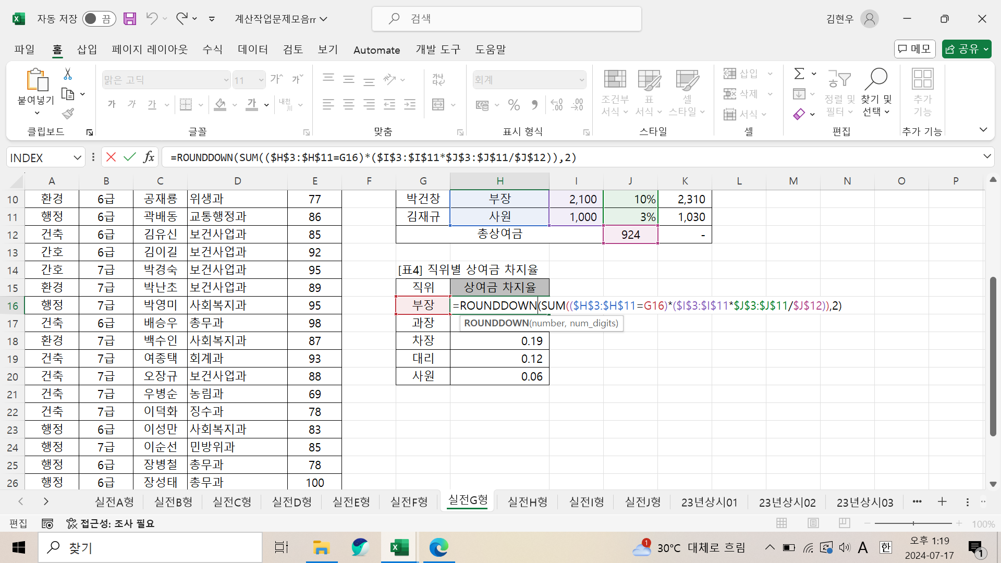The width and height of the screenshot is (1001, 563).
Task: Switch to Page Layout view in status bar
Action: tap(813, 523)
